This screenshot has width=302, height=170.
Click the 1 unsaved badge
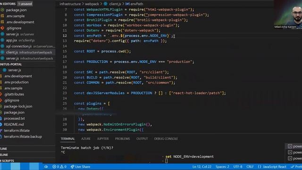(25, 4)
